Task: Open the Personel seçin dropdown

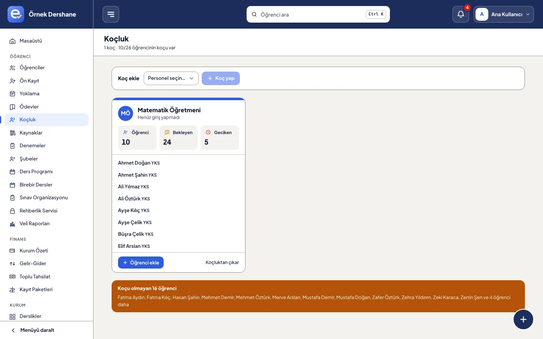Action: [x=171, y=78]
